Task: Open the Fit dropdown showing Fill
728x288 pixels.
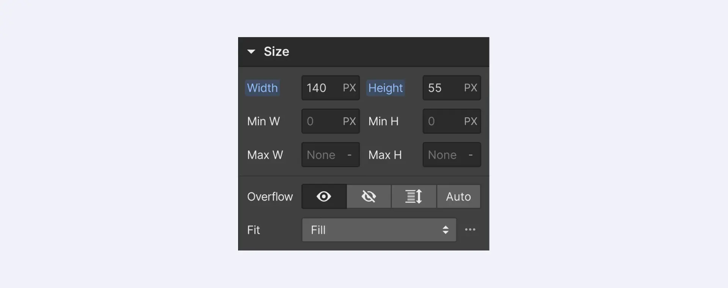Action: pos(379,230)
